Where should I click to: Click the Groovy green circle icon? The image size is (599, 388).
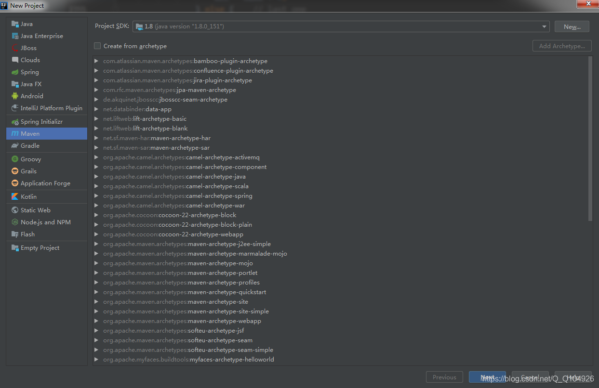[15, 159]
